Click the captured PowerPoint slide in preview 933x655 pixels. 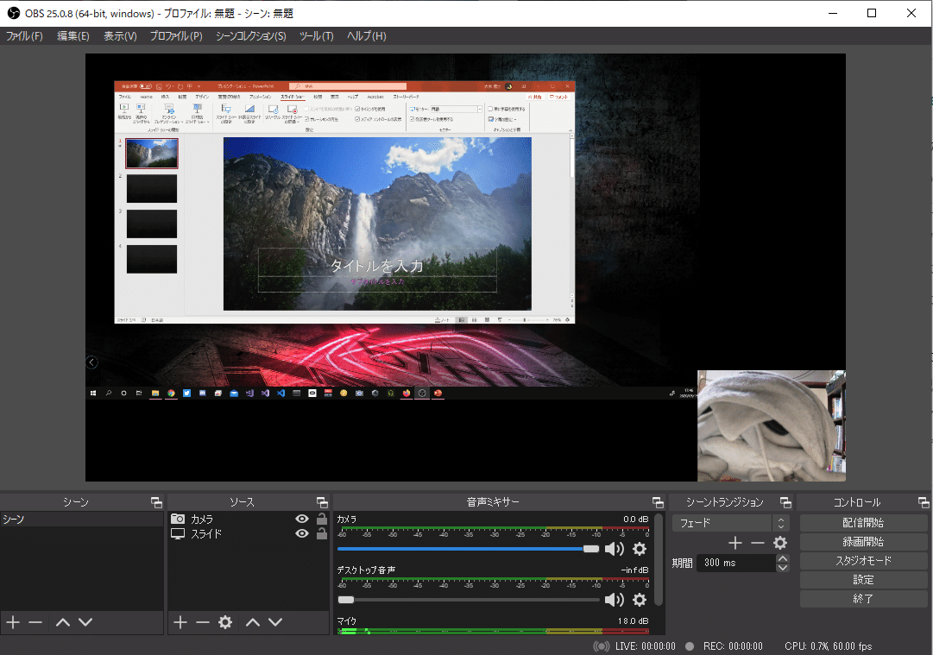pos(377,224)
